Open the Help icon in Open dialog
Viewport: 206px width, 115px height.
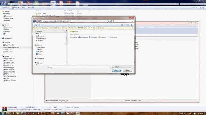point(132,25)
